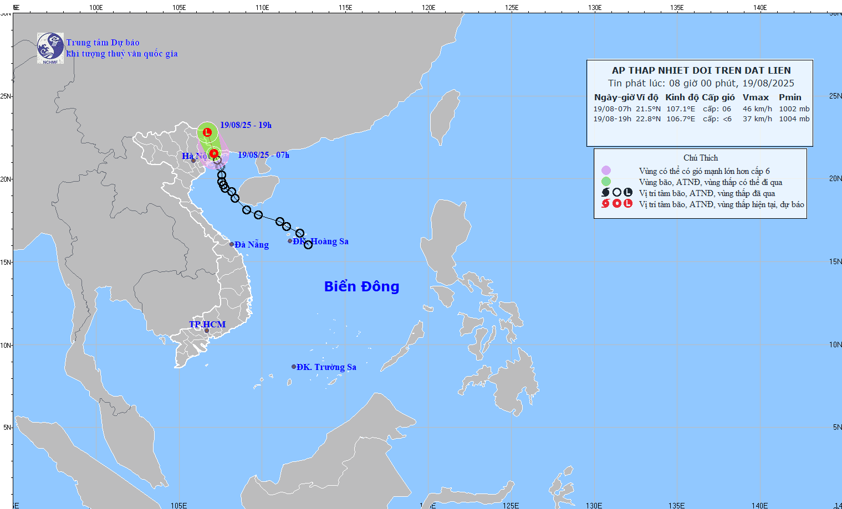This screenshot has width=842, height=509.
Task: Click the Đà Nẵng city dot marker
Action: 233,244
